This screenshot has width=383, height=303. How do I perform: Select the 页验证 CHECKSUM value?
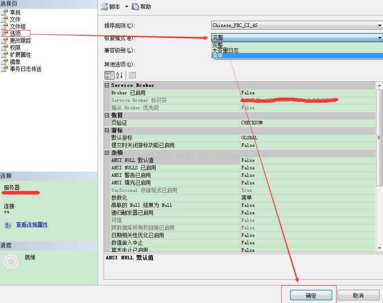pyautogui.click(x=252, y=123)
